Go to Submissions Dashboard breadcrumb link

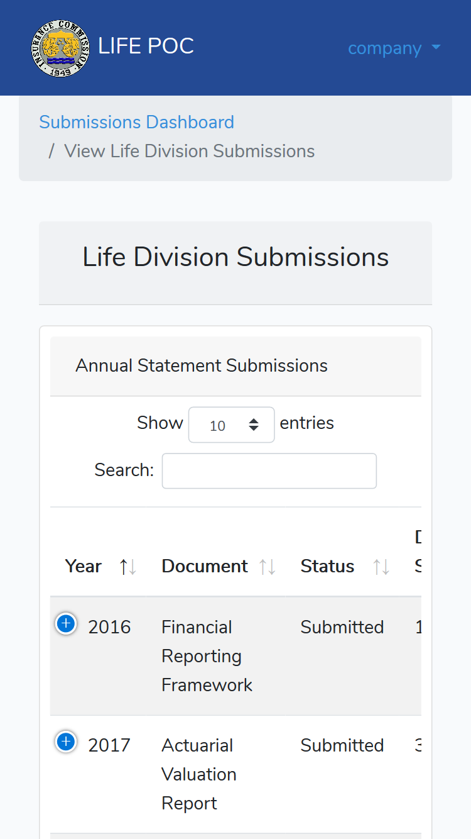tap(136, 122)
